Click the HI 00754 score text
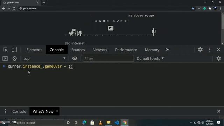Screen dimensions: 224x126 (x=135, y=16)
